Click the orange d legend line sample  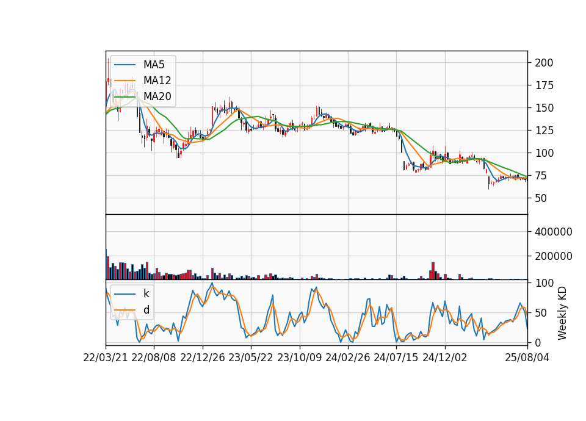click(x=125, y=310)
